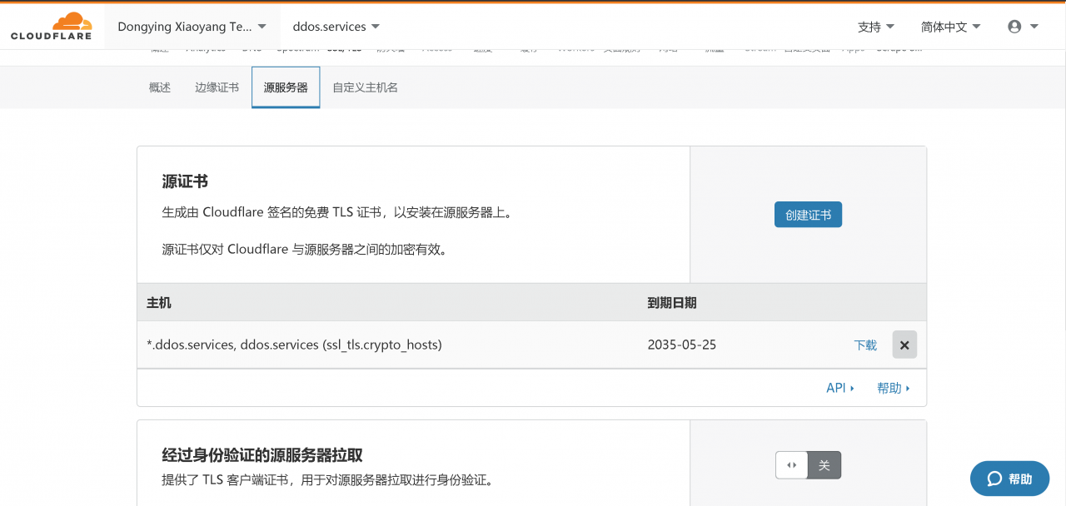This screenshot has width=1066, height=506.
Task: Click the 2035-05-25 expiry date
Action: (681, 345)
